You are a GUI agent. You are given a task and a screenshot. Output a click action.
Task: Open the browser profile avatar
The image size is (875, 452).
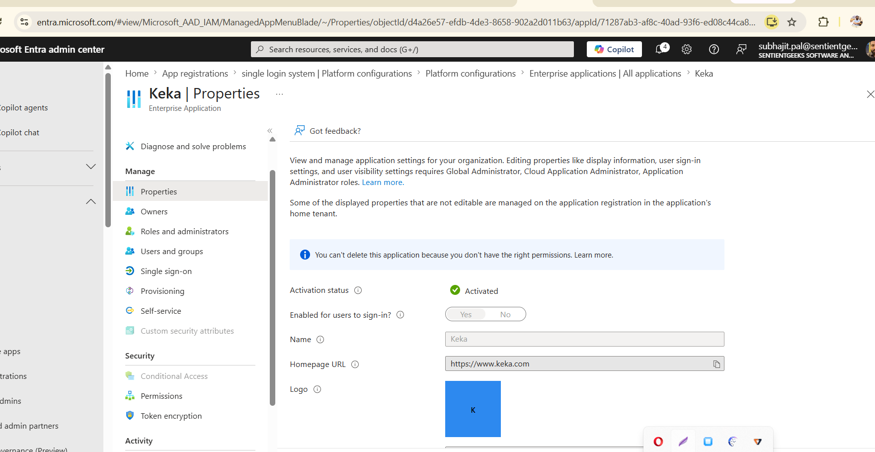click(x=856, y=22)
